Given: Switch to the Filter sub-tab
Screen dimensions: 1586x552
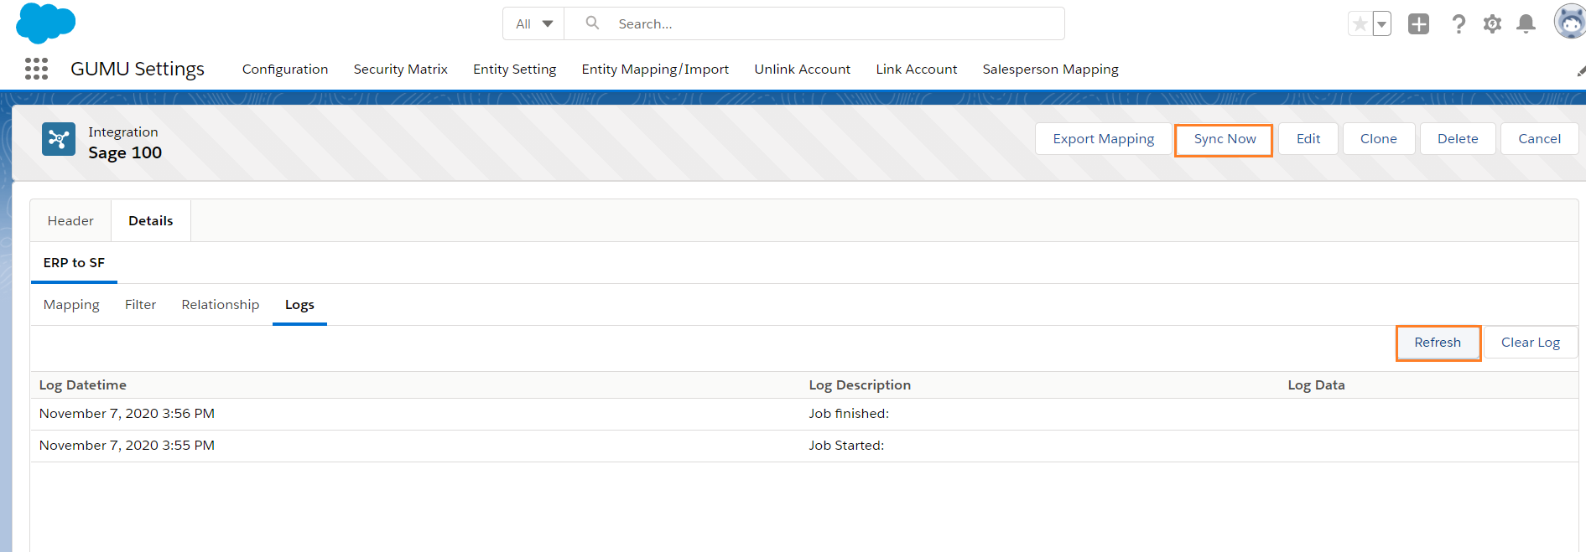Looking at the screenshot, I should (140, 305).
